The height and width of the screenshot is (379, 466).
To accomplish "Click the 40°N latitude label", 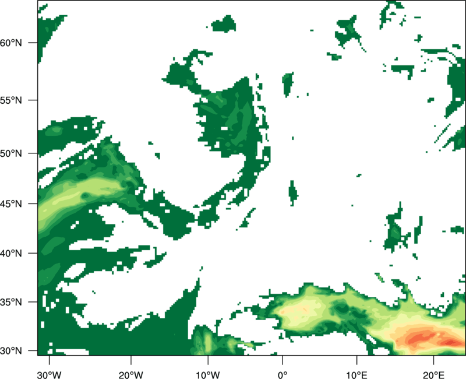I will (11, 254).
